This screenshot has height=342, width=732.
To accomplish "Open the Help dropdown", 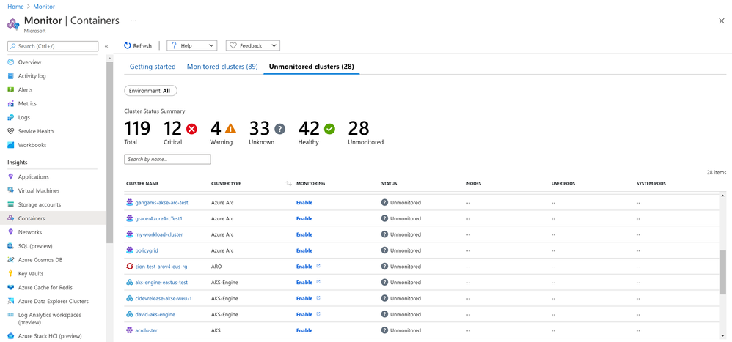I will (x=192, y=45).
